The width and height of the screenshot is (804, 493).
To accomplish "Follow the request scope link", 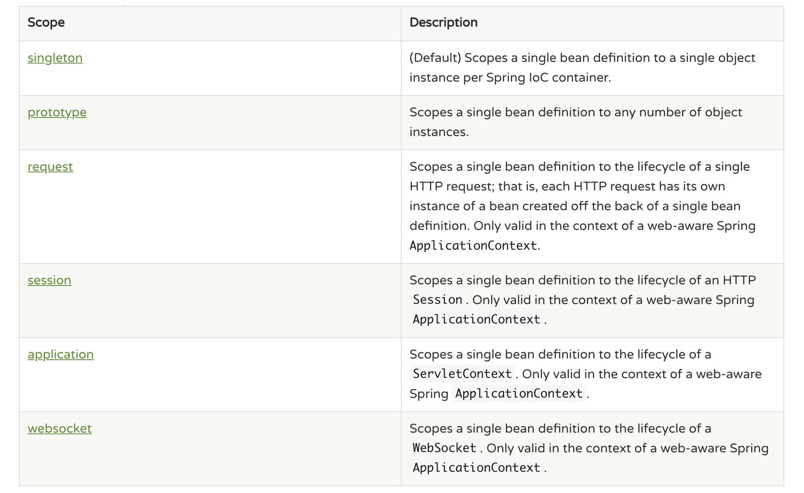I will pos(50,167).
